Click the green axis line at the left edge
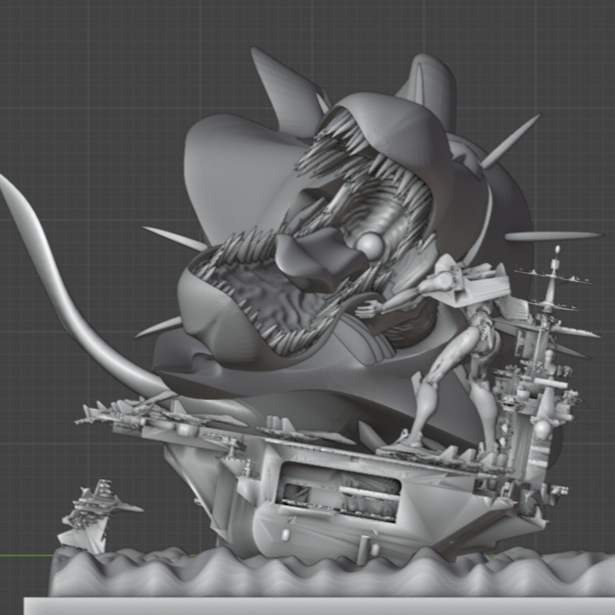 (x=23, y=555)
